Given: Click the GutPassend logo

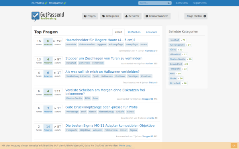Looking at the screenshot, I should [48, 16].
